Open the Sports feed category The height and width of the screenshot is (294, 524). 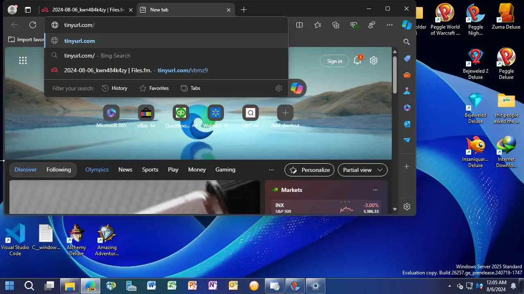point(150,170)
